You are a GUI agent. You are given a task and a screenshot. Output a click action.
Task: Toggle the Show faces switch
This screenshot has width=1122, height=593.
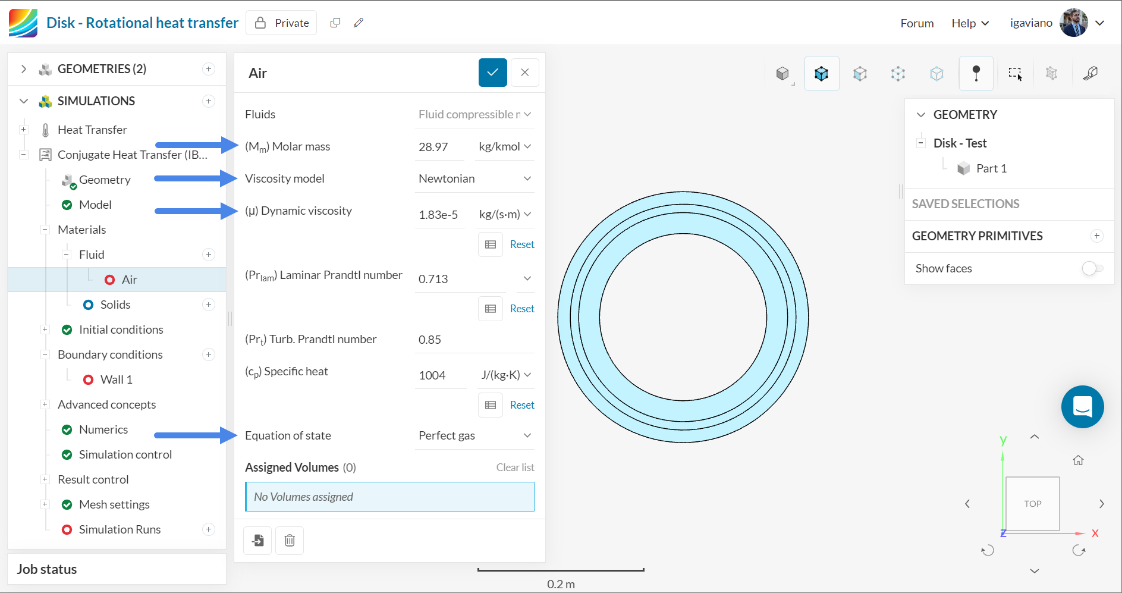pyautogui.click(x=1092, y=268)
